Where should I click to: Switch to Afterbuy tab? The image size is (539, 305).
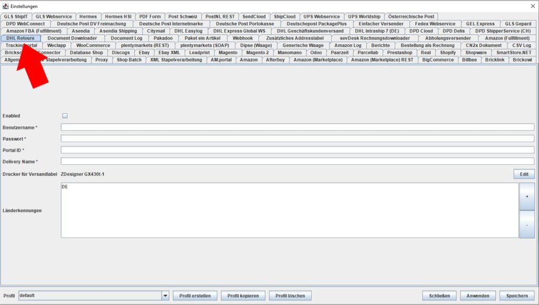coord(275,60)
